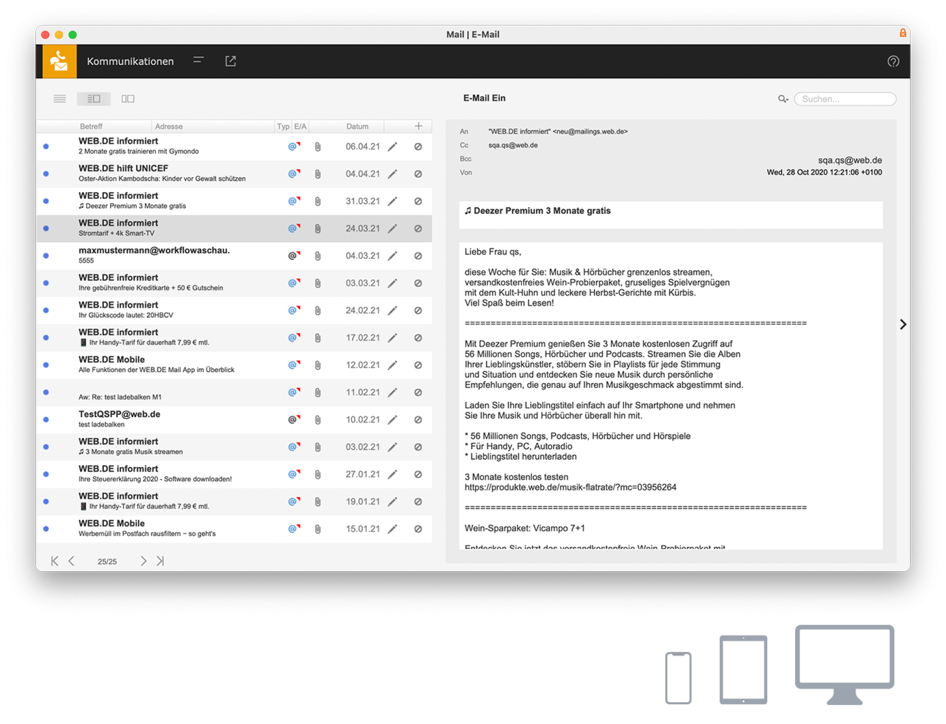Block the 06.04.21 Gymondo email entry
This screenshot has height=724, width=946.
pyautogui.click(x=418, y=147)
